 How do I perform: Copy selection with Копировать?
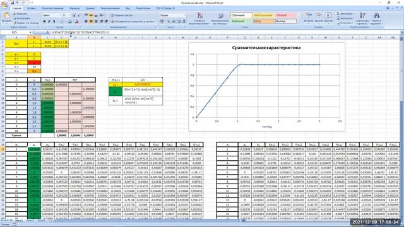[x=21, y=18]
